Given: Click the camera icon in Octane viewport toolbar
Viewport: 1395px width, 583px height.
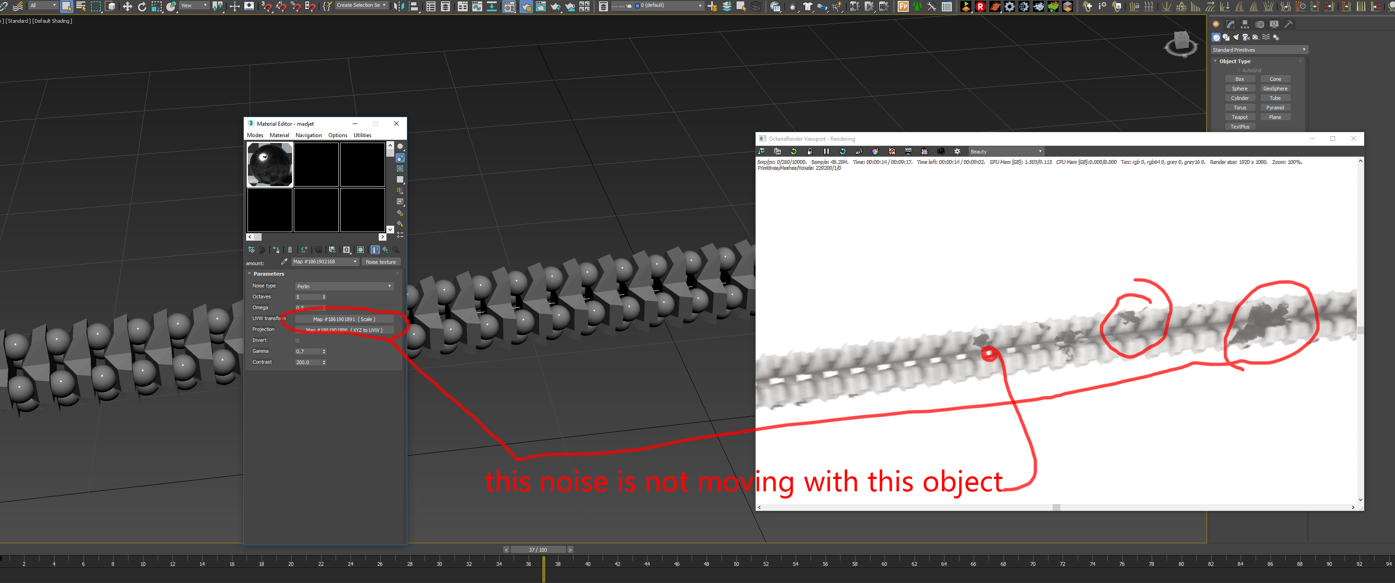Looking at the screenshot, I should pyautogui.click(x=940, y=152).
